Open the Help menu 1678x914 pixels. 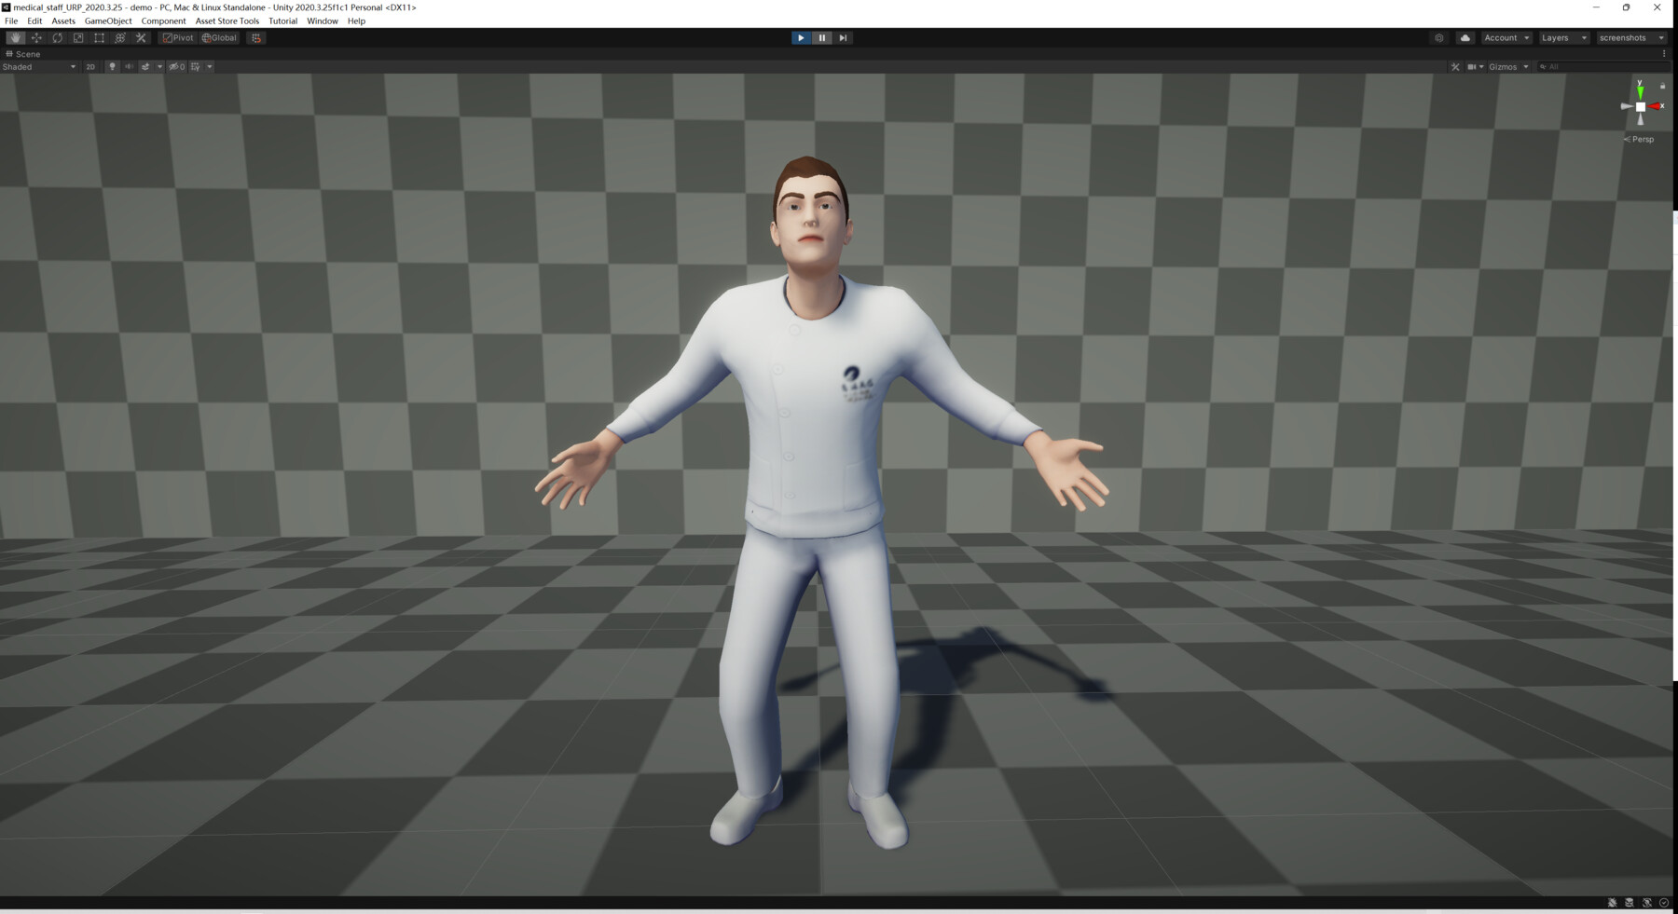[356, 20]
